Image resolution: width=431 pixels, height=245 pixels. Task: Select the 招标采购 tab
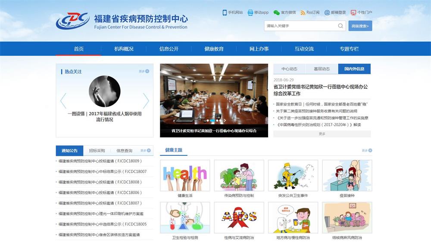[97, 151]
